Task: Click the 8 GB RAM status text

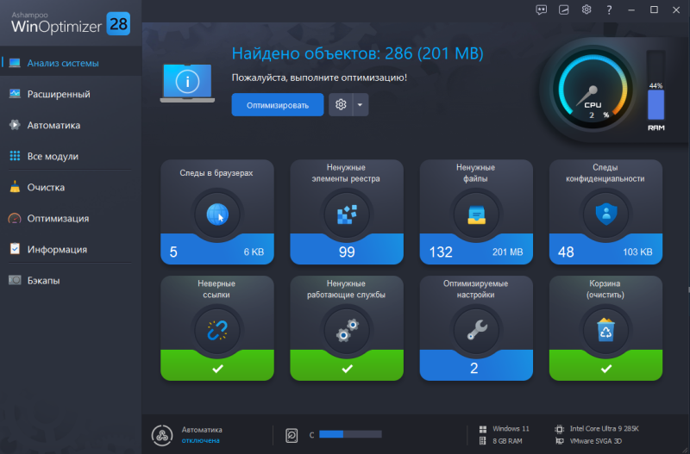Action: 507,441
